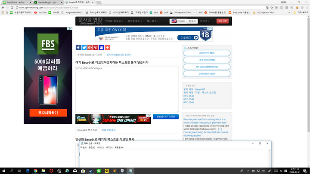This screenshot has height=174, width=310.
Task: Select the 파일 다운로드 tab
Action: [x=108, y=130]
